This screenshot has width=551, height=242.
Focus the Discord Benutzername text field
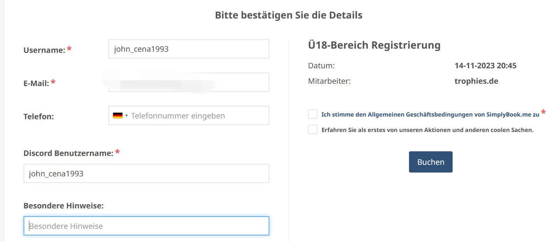click(x=146, y=173)
